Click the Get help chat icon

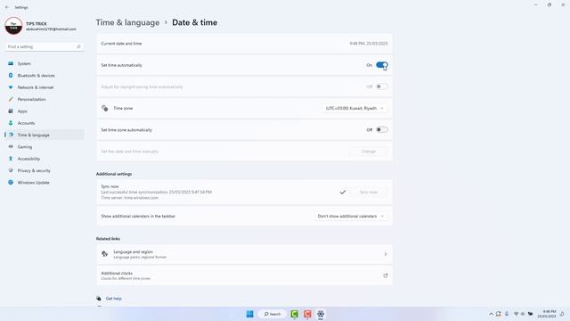(x=99, y=299)
